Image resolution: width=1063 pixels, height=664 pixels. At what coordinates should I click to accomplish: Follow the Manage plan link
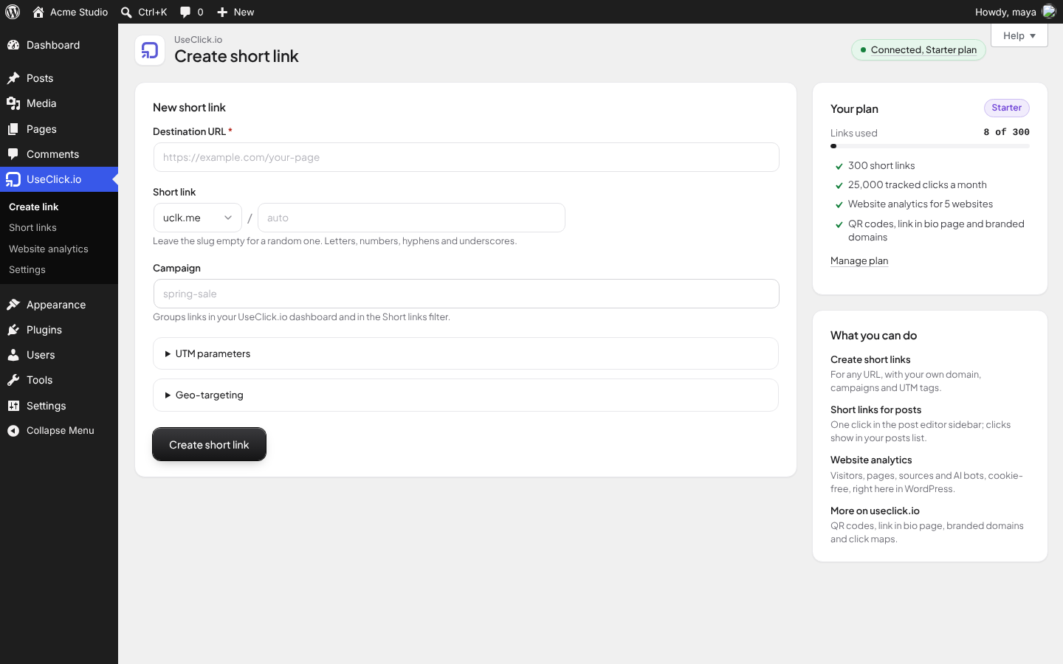tap(859, 260)
